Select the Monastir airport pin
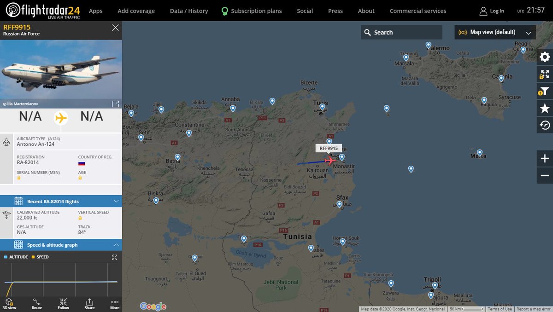The width and height of the screenshot is (553, 312). 342,157
